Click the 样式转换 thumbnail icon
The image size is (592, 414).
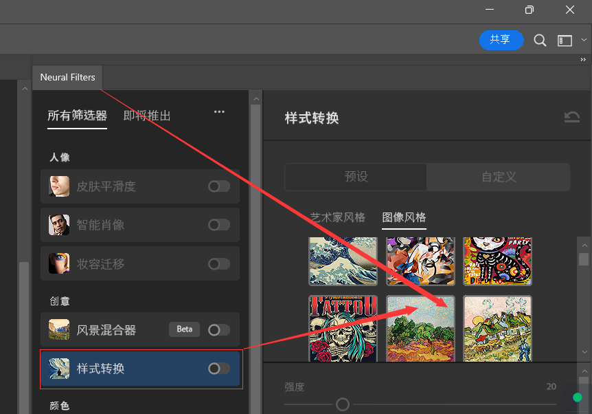59,368
